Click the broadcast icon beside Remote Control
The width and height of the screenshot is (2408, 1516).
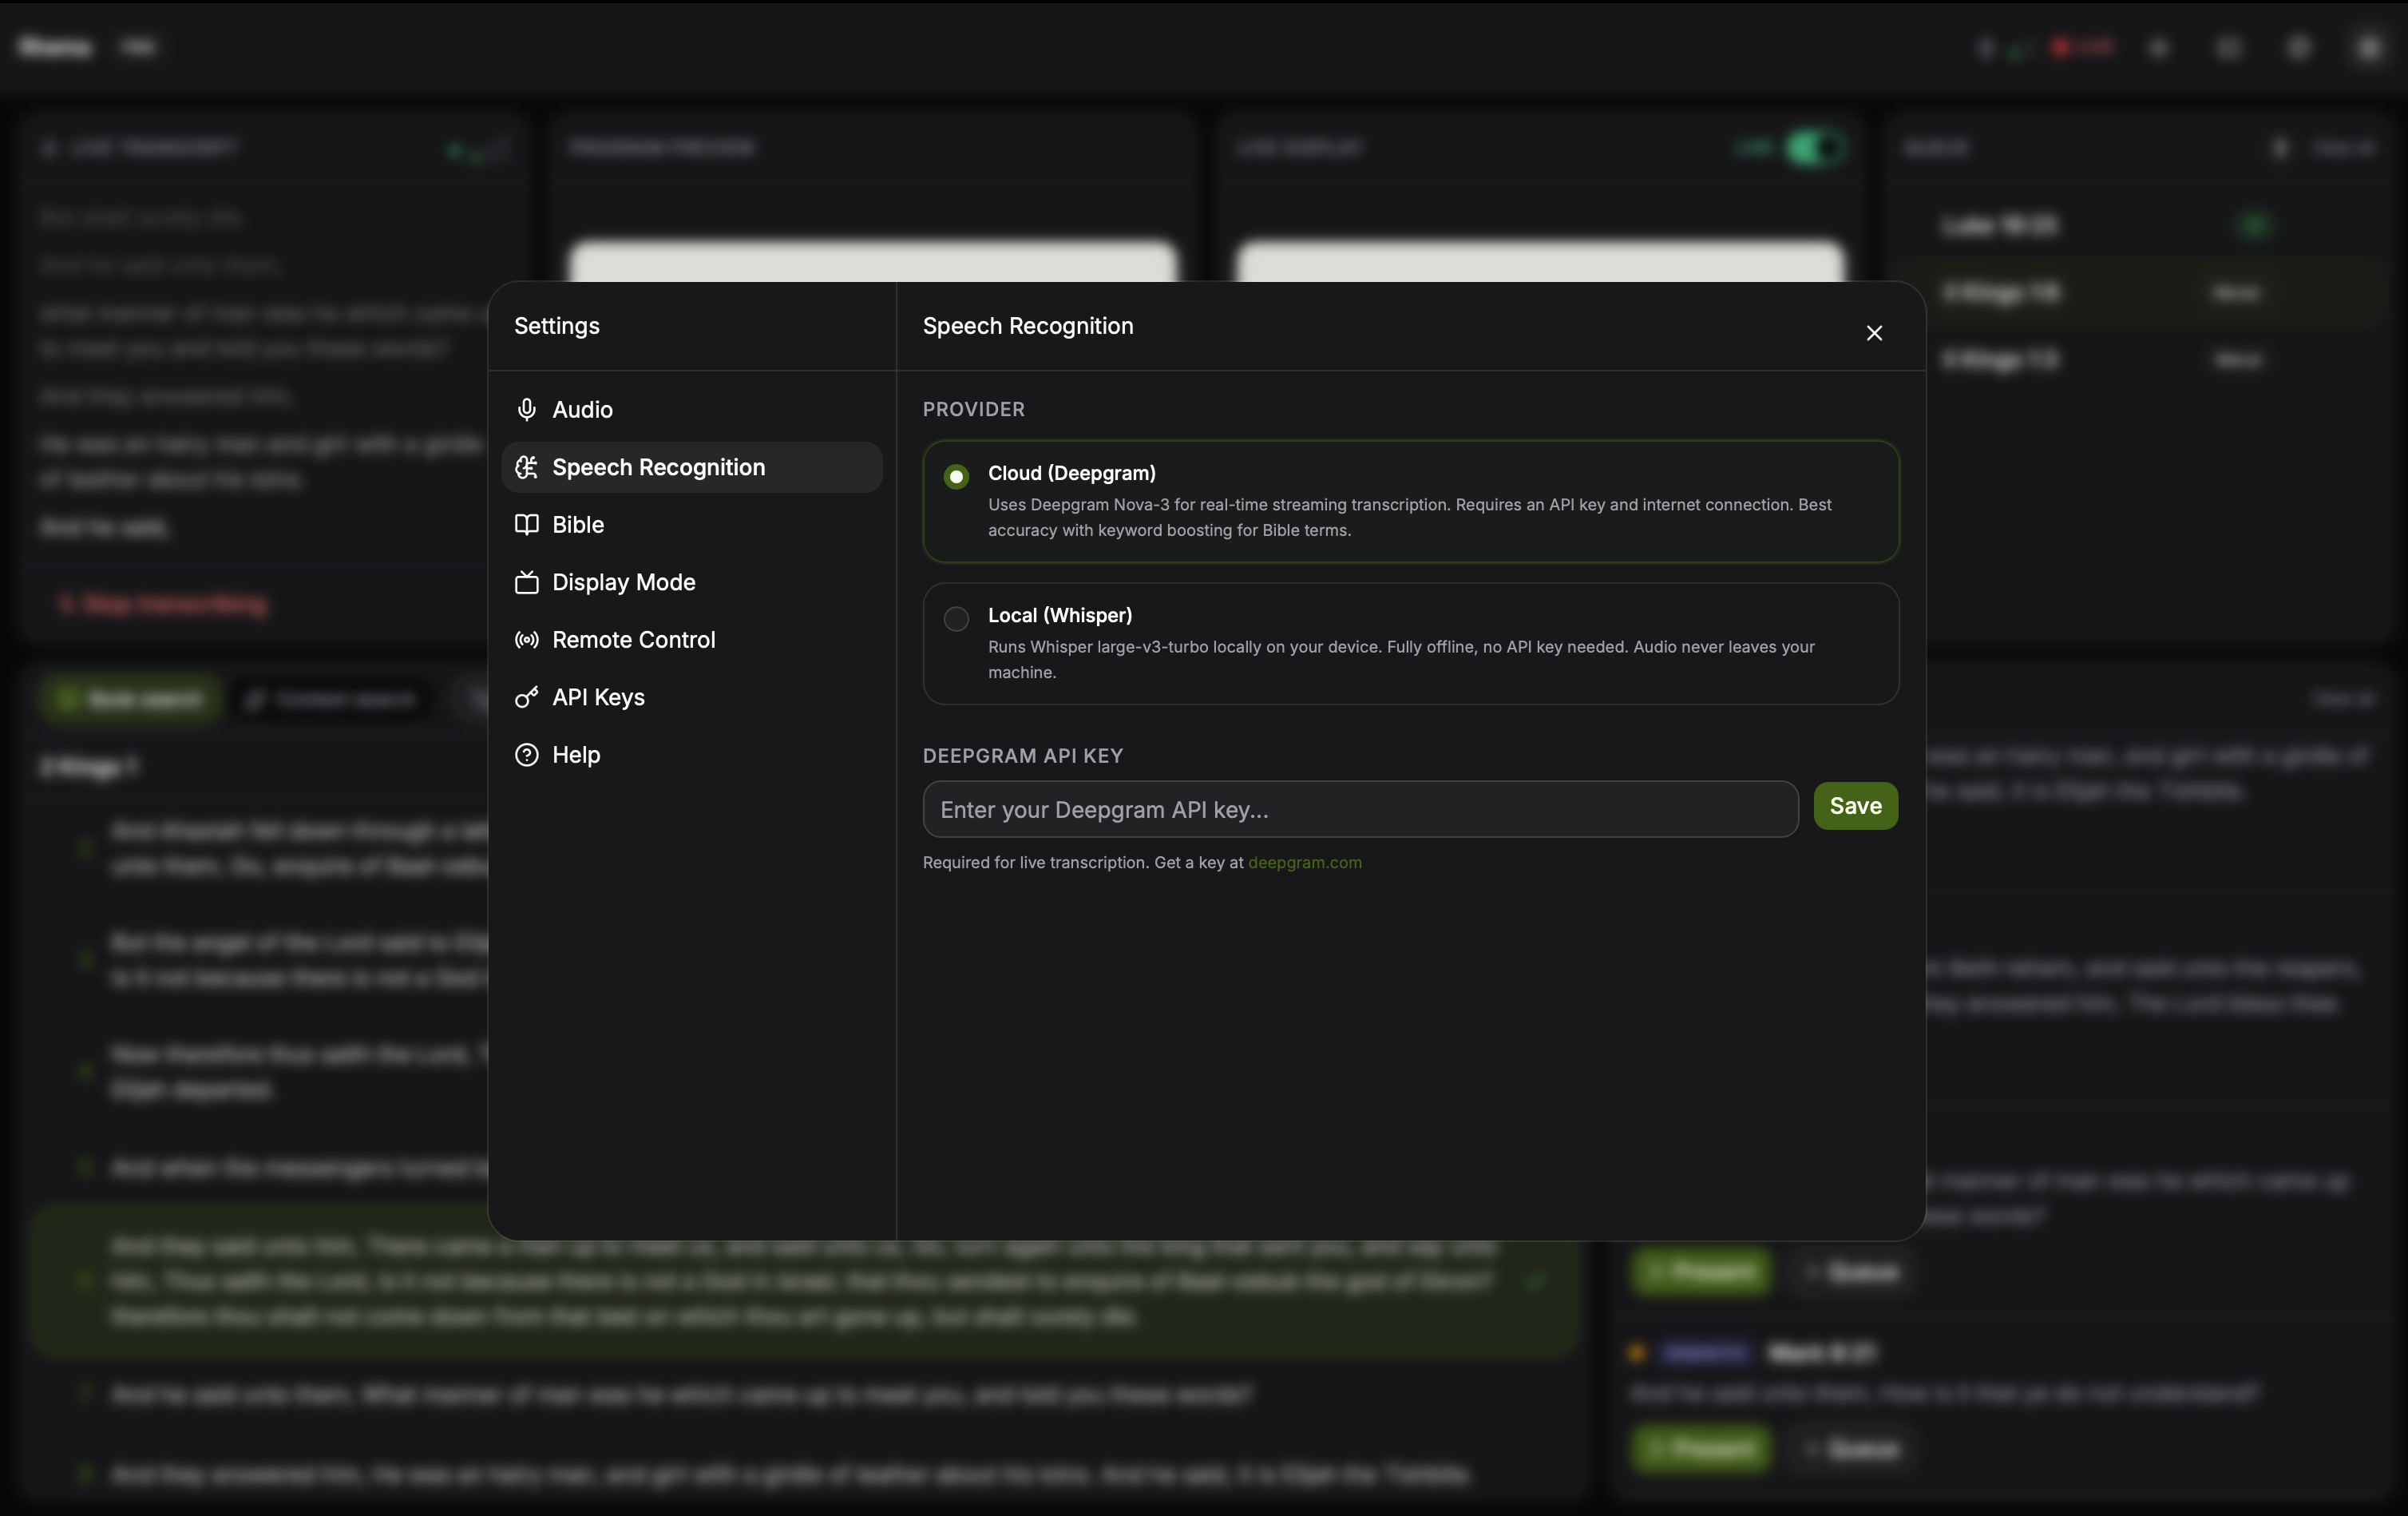[x=527, y=640]
